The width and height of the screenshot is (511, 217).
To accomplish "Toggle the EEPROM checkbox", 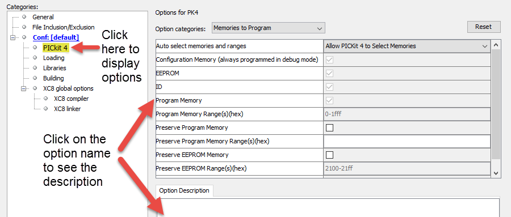I will click(329, 74).
